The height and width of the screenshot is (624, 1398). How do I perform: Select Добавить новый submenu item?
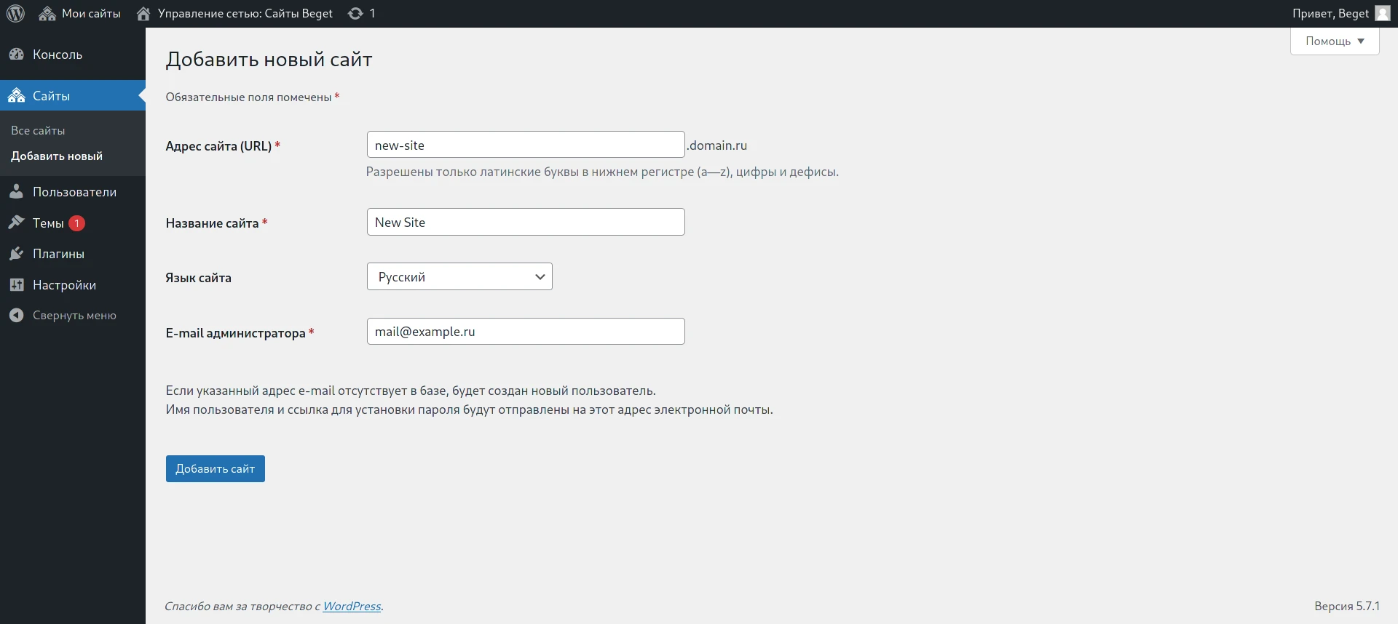pyautogui.click(x=57, y=156)
